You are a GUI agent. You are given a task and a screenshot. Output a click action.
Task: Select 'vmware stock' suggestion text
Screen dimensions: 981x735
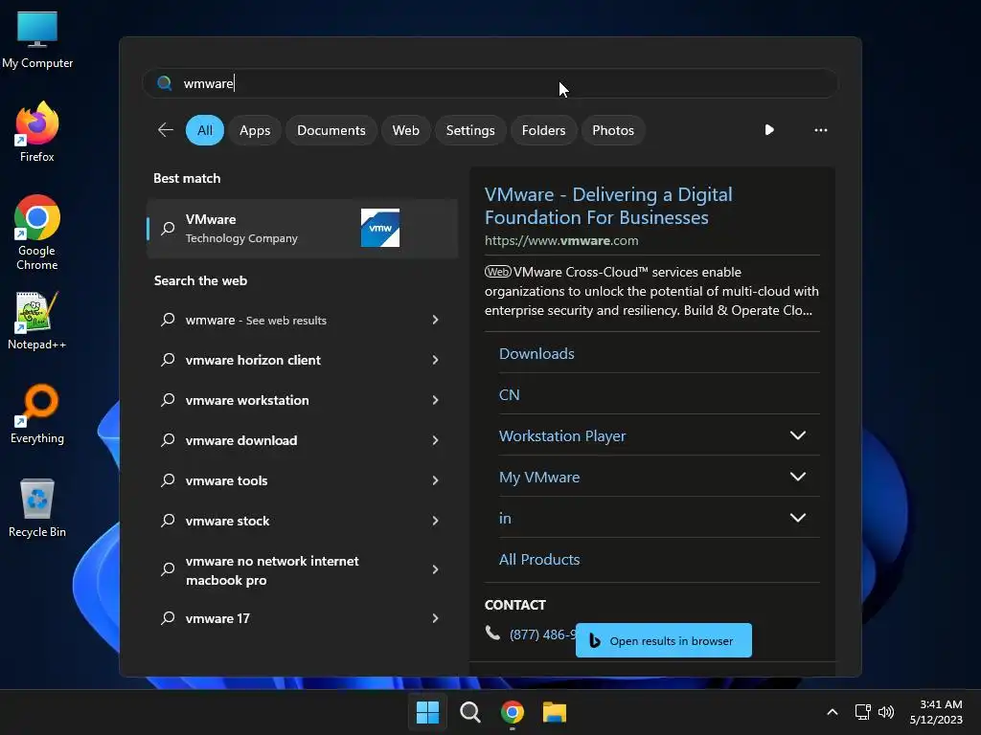coord(227,521)
